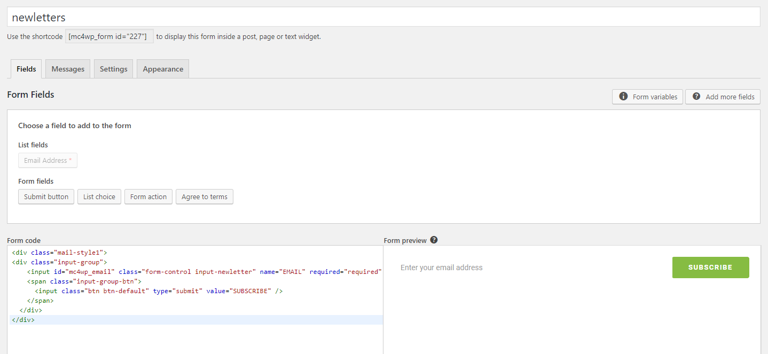Select the mc4wp_form shortcode box
Viewport: 768px width, 354px height.
109,37
